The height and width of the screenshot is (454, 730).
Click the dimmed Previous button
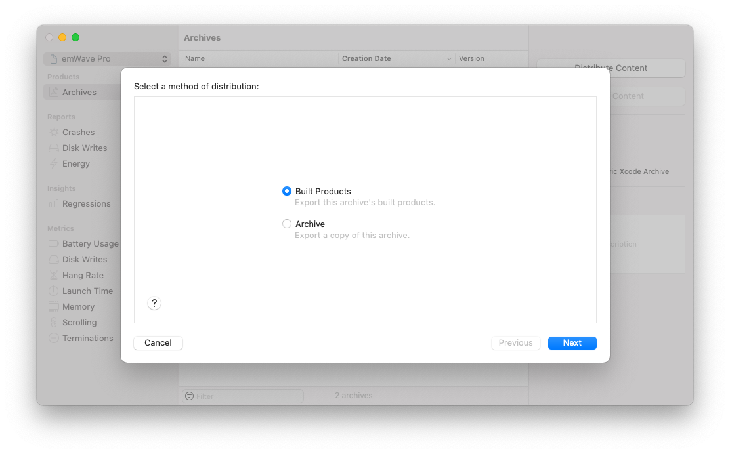515,343
